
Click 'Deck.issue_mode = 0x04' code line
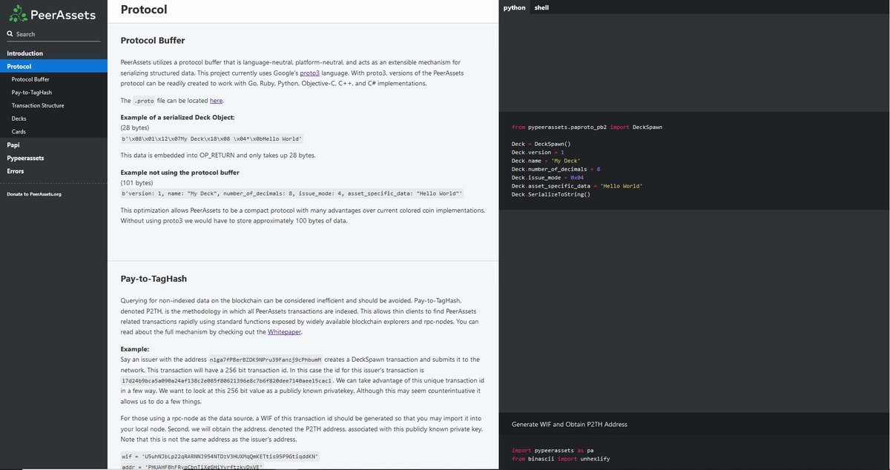548,177
